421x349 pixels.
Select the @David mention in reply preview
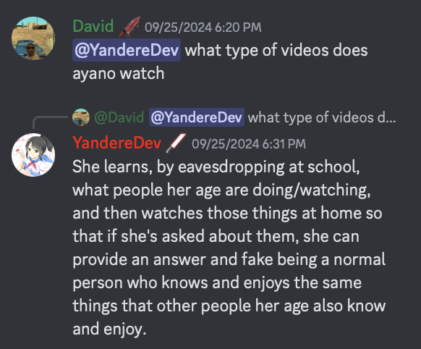pos(119,117)
